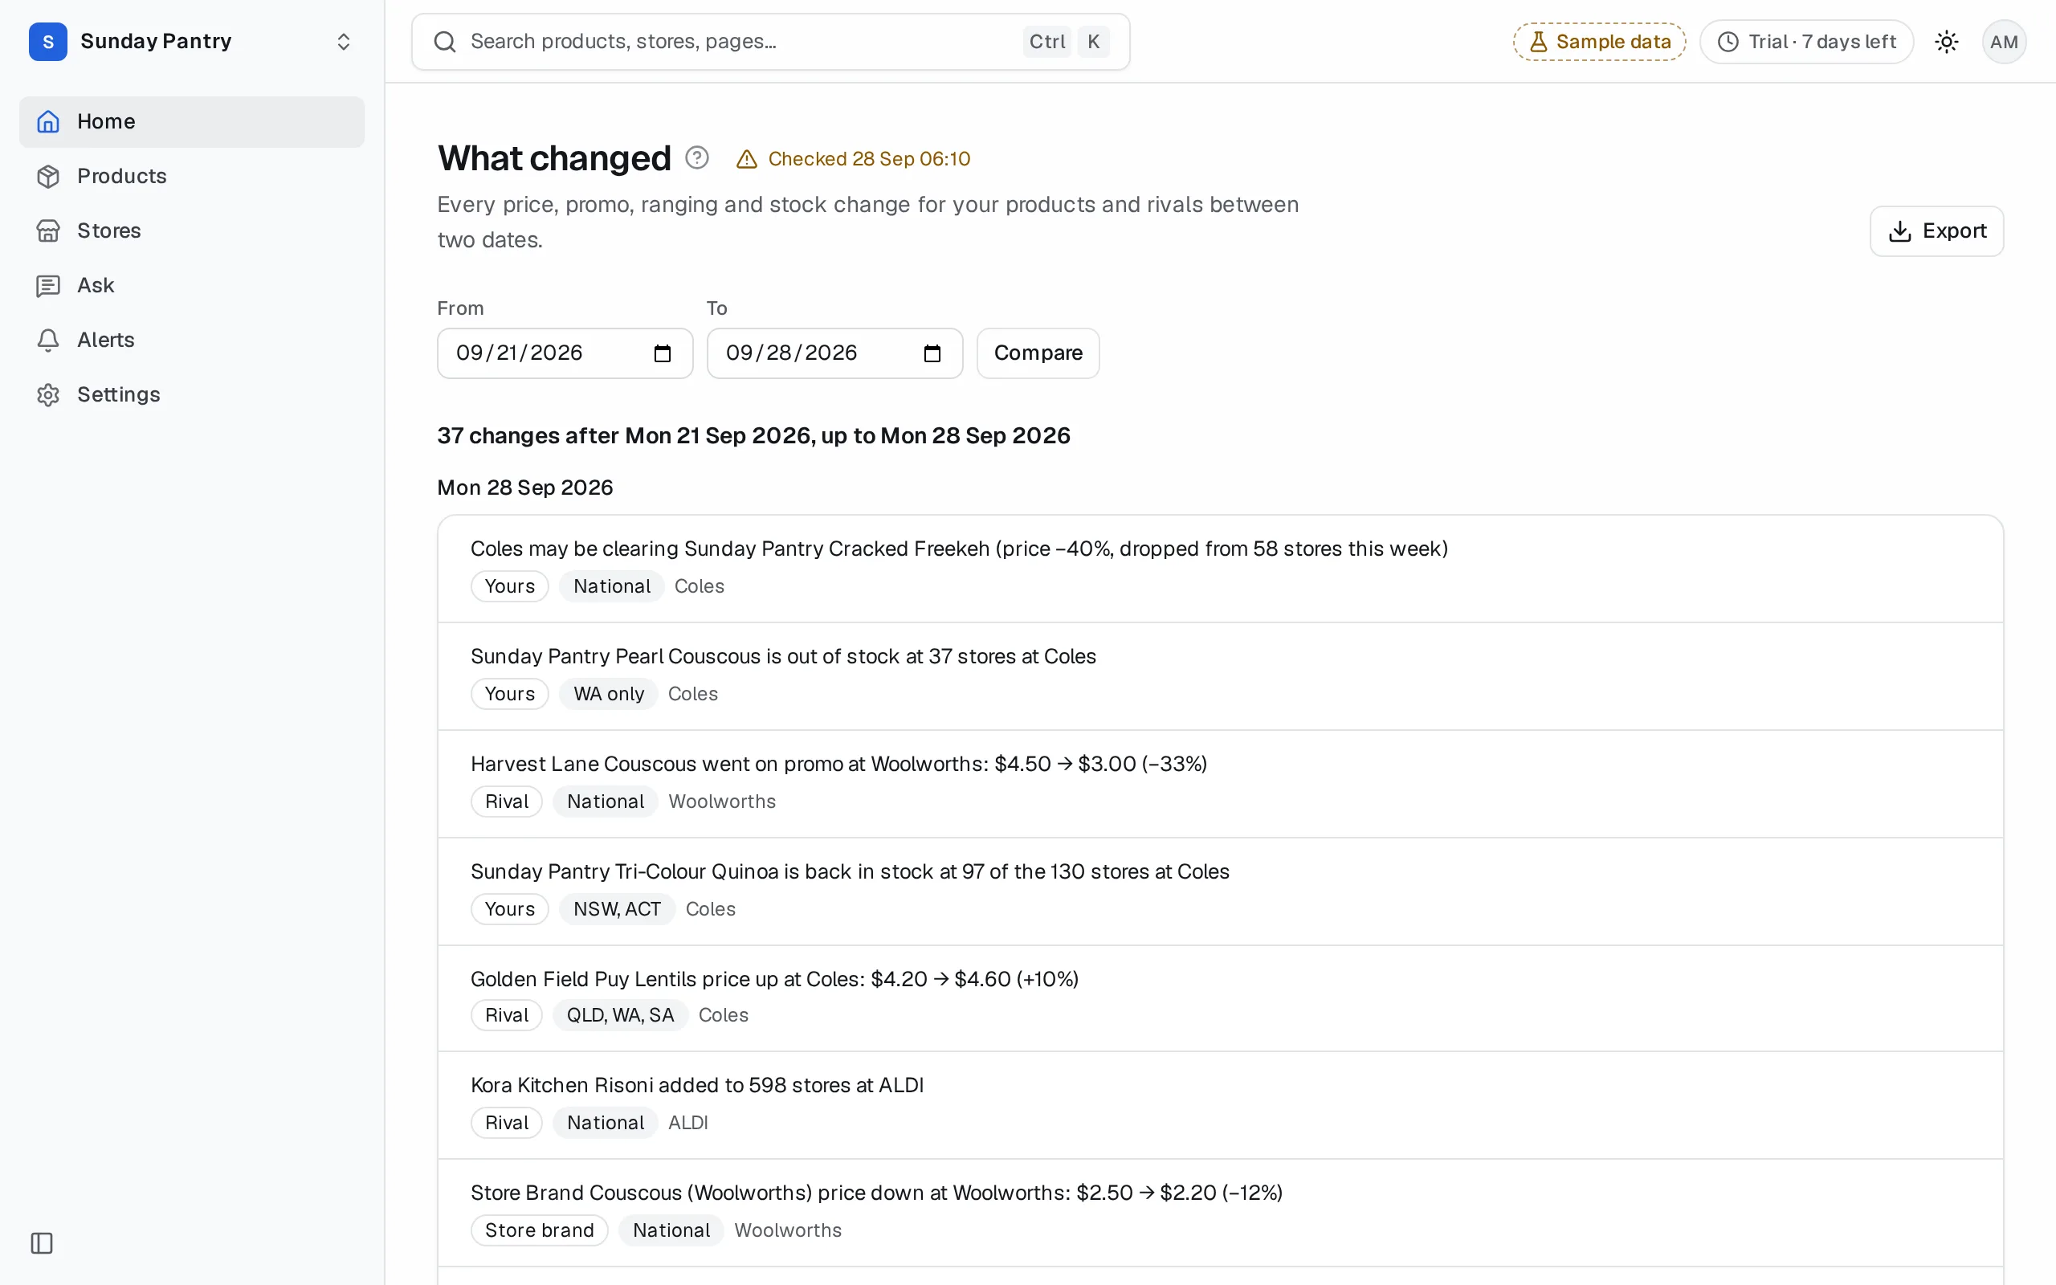This screenshot has width=2056, height=1285.
Task: Open the Cracked Freekeh clearing change
Action: (x=1220, y=569)
